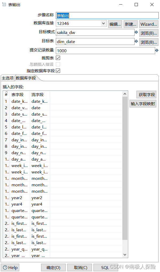Open 输入字段映射 dialog
This screenshot has width=160, height=272.
pos(143,104)
